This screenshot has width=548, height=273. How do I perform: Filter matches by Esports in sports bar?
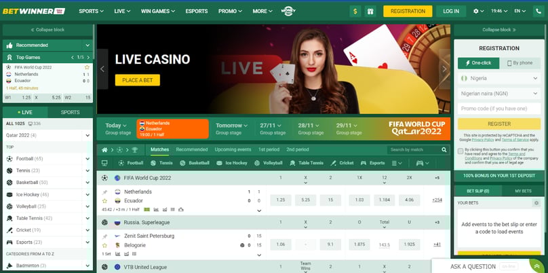click(372, 163)
